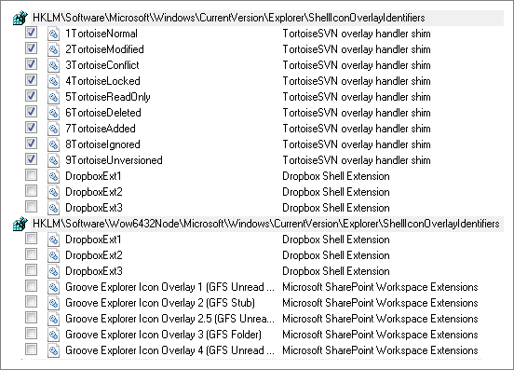Click the registry icon beside Wow6432Node path
The height and width of the screenshot is (370, 514).
coord(20,224)
